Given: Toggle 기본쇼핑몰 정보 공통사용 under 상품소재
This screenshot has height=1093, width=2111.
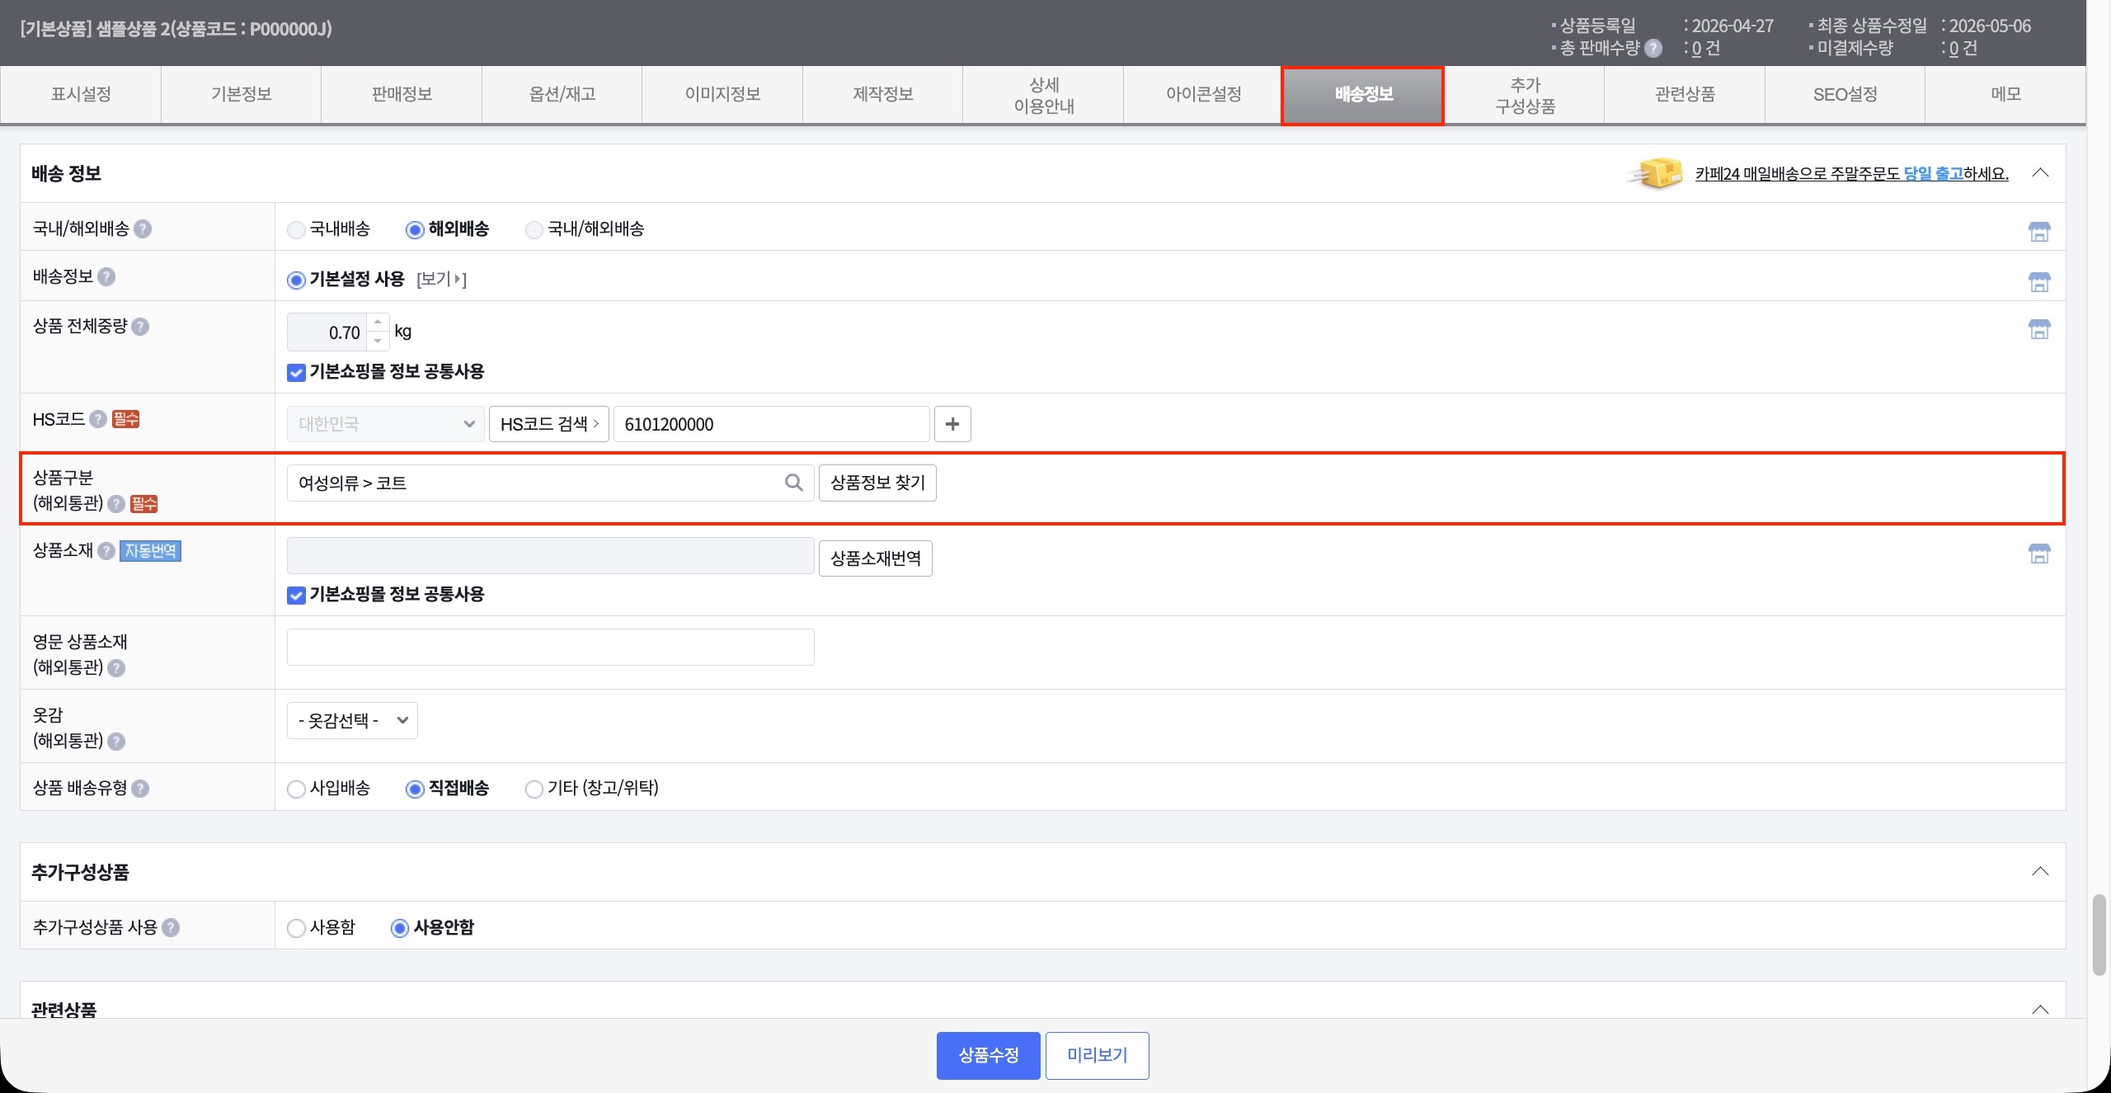Looking at the screenshot, I should [x=296, y=596].
